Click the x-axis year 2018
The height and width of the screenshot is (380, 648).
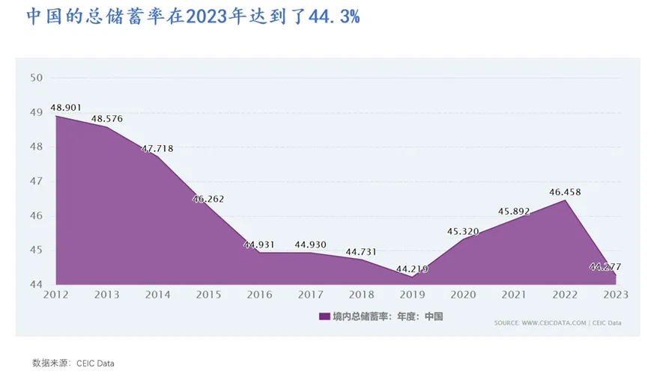pyautogui.click(x=361, y=295)
